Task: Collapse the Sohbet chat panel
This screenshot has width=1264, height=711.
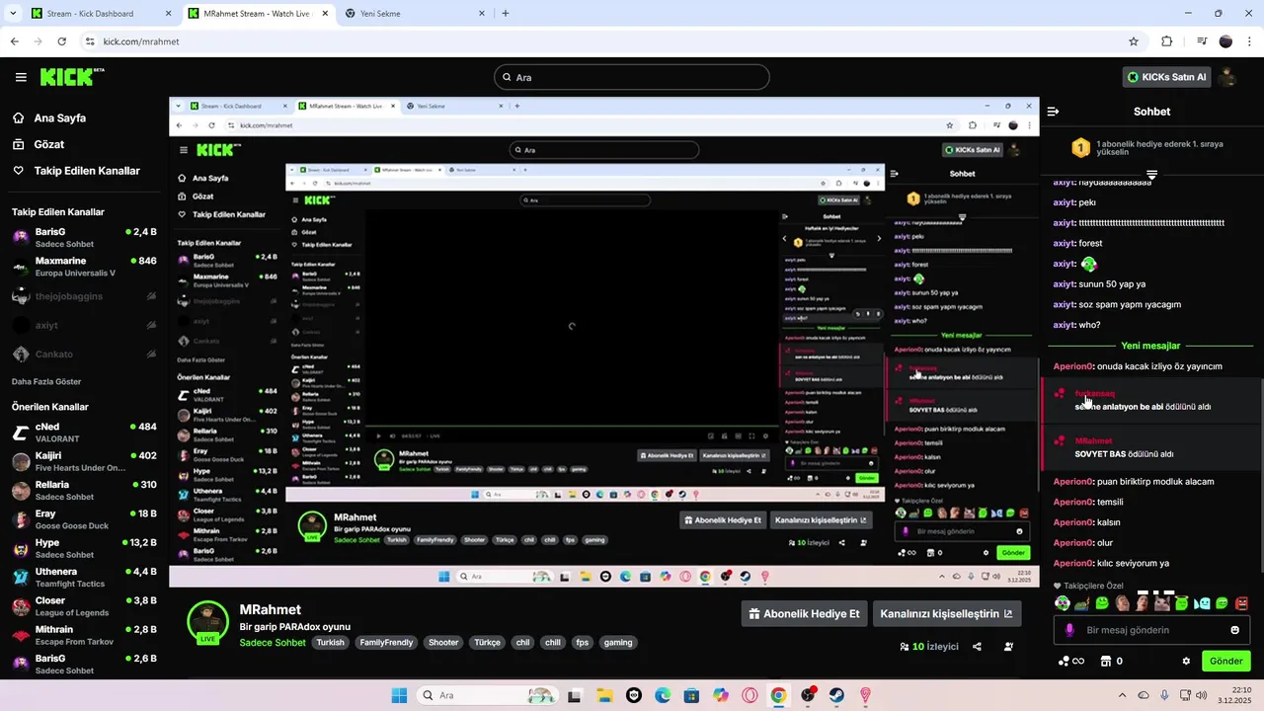Action: pyautogui.click(x=1053, y=112)
